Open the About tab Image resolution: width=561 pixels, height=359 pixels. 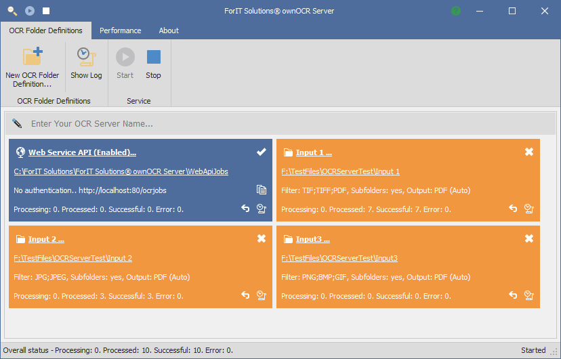pos(169,30)
